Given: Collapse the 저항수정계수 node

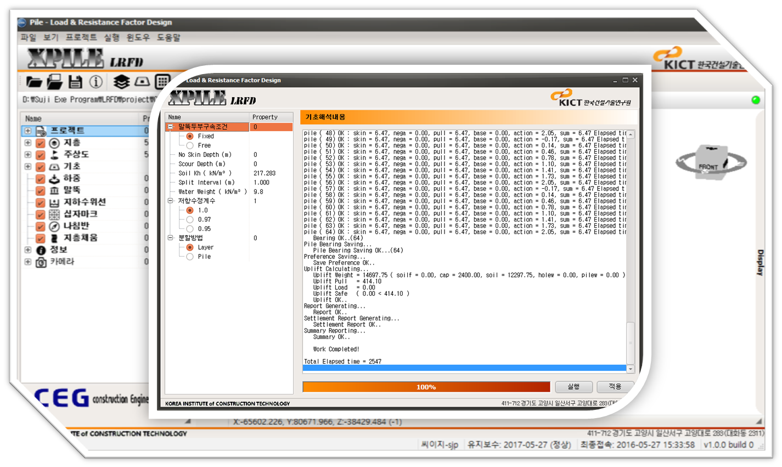Looking at the screenshot, I should tap(171, 201).
